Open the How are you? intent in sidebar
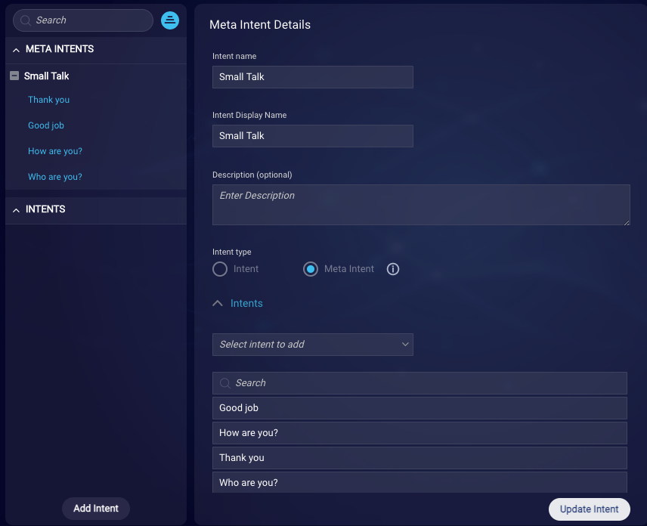This screenshot has height=526, width=647. 55,151
